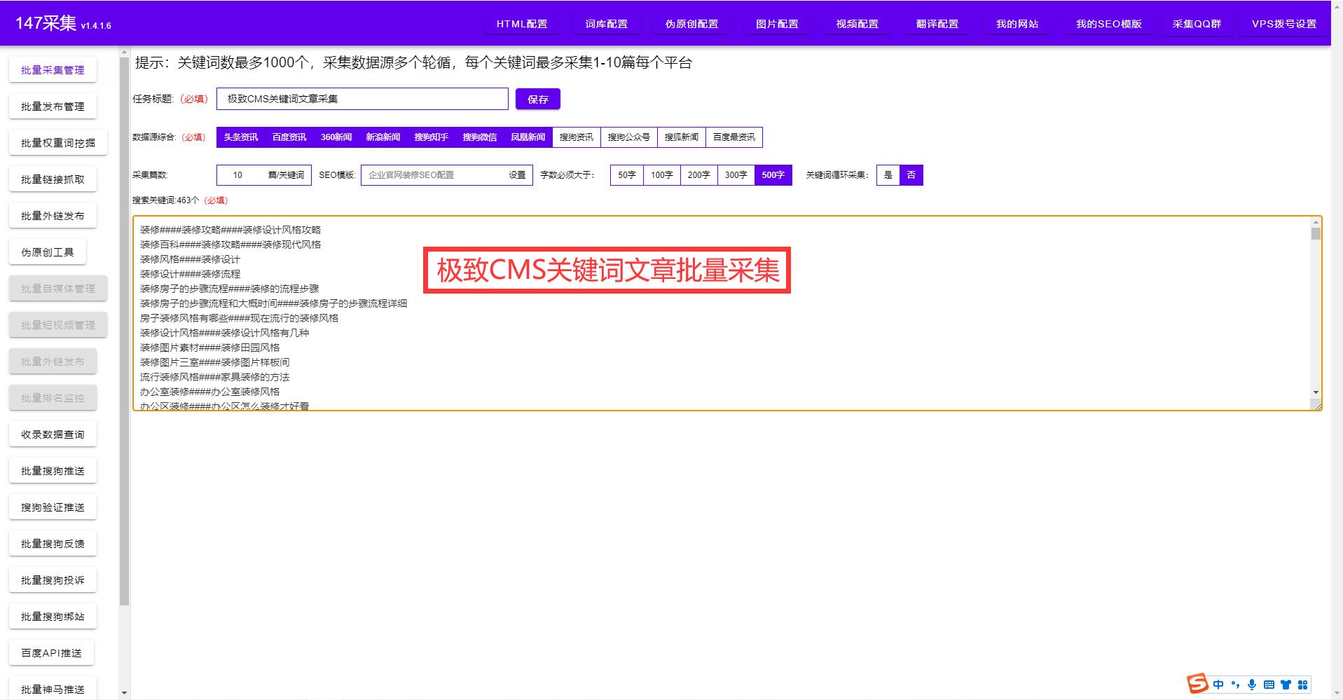Select 500字 minimum word count
This screenshot has width=1343, height=700.
[x=773, y=175]
